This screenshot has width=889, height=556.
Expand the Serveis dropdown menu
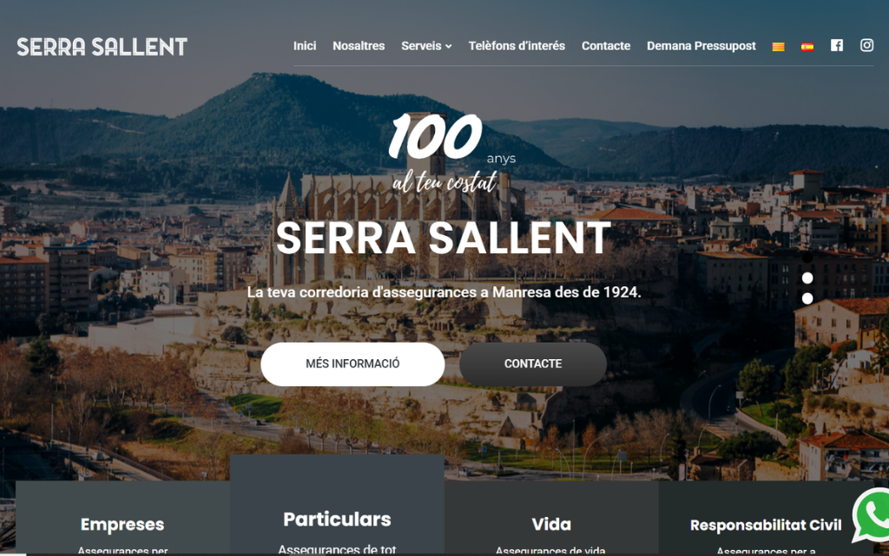(x=426, y=46)
